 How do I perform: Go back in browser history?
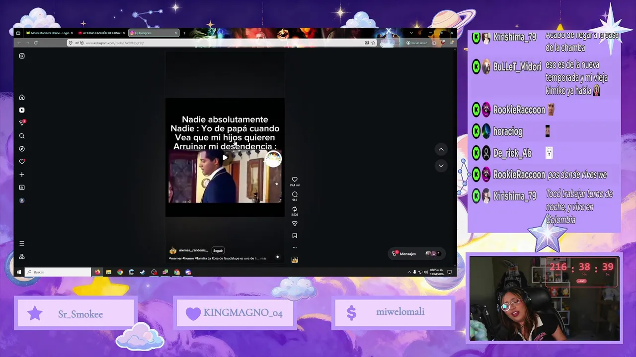coord(19,43)
